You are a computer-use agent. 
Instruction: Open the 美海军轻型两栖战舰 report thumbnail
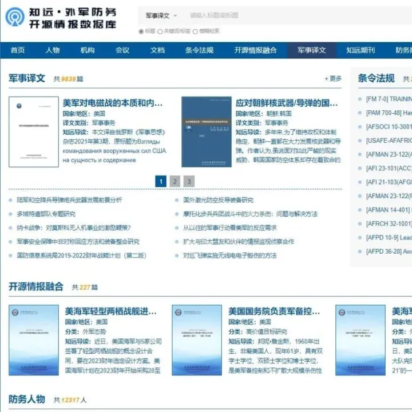tap(34, 340)
